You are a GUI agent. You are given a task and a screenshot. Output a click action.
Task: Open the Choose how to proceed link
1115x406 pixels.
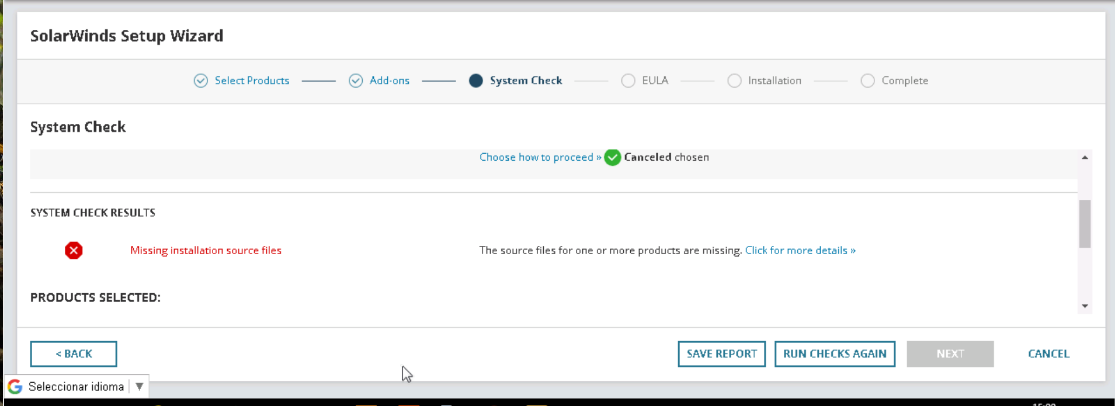(540, 157)
